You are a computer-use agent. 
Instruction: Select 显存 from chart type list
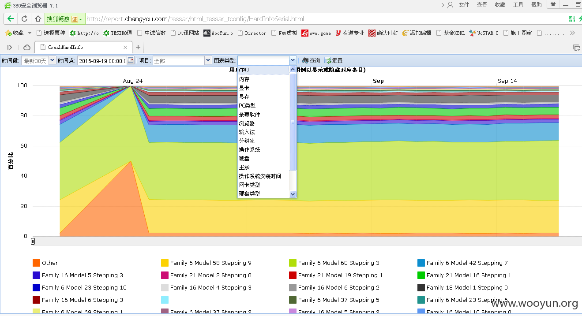point(263,97)
